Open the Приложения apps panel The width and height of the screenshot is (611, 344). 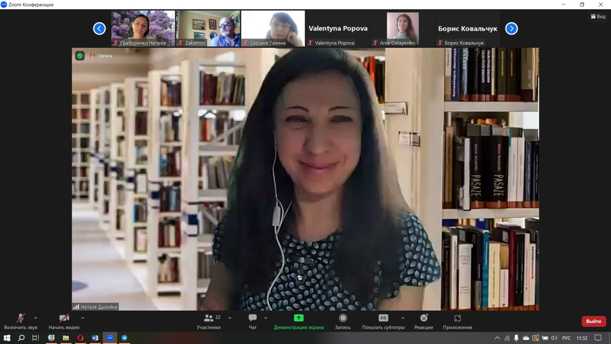coord(457,322)
